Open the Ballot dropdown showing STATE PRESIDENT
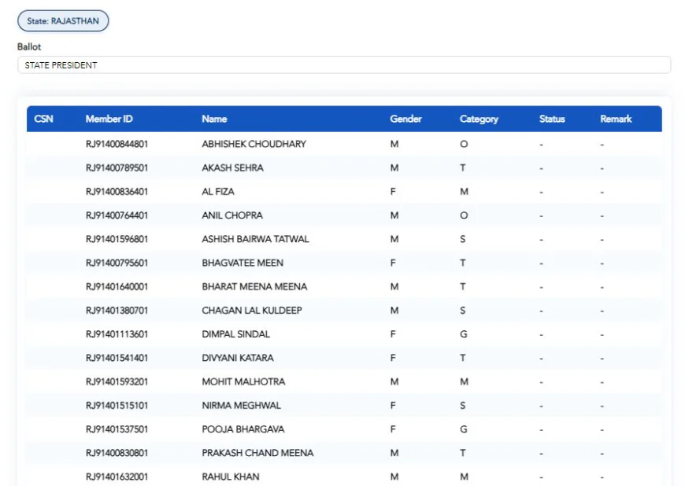The image size is (685, 486). point(343,65)
